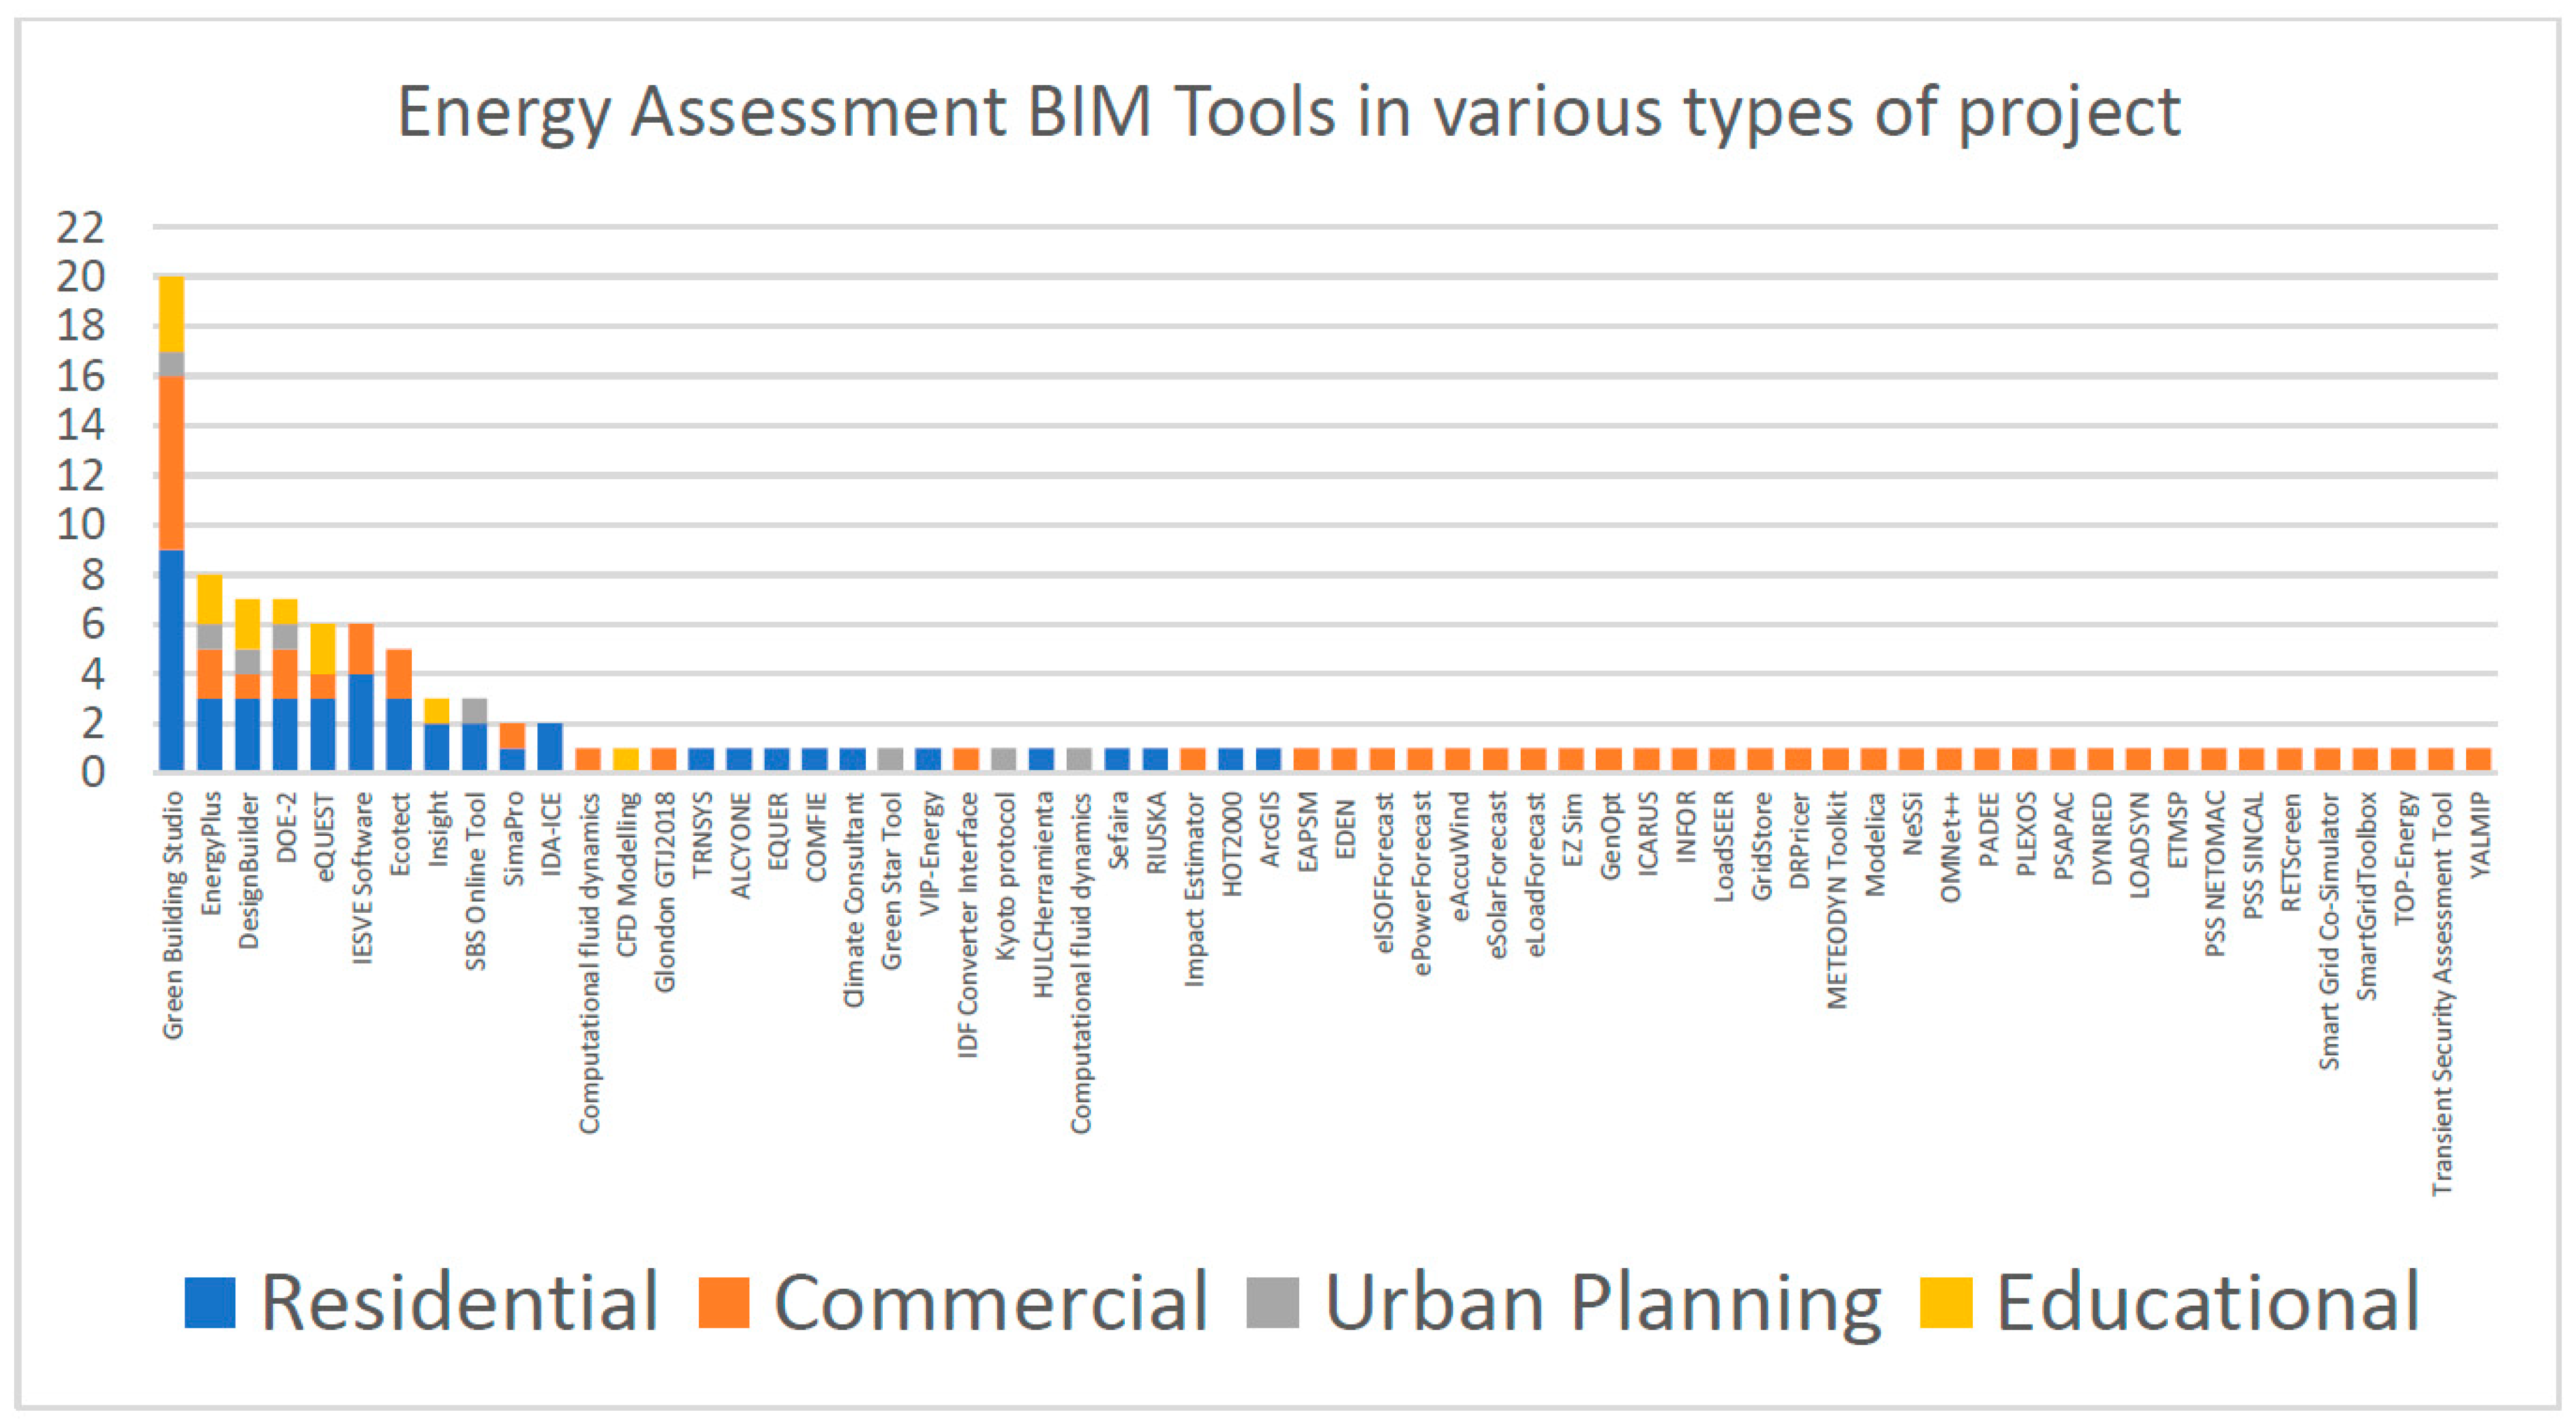Click the orange YALMIP bar
This screenshot has width=2576, height=1419.
(x=2479, y=759)
